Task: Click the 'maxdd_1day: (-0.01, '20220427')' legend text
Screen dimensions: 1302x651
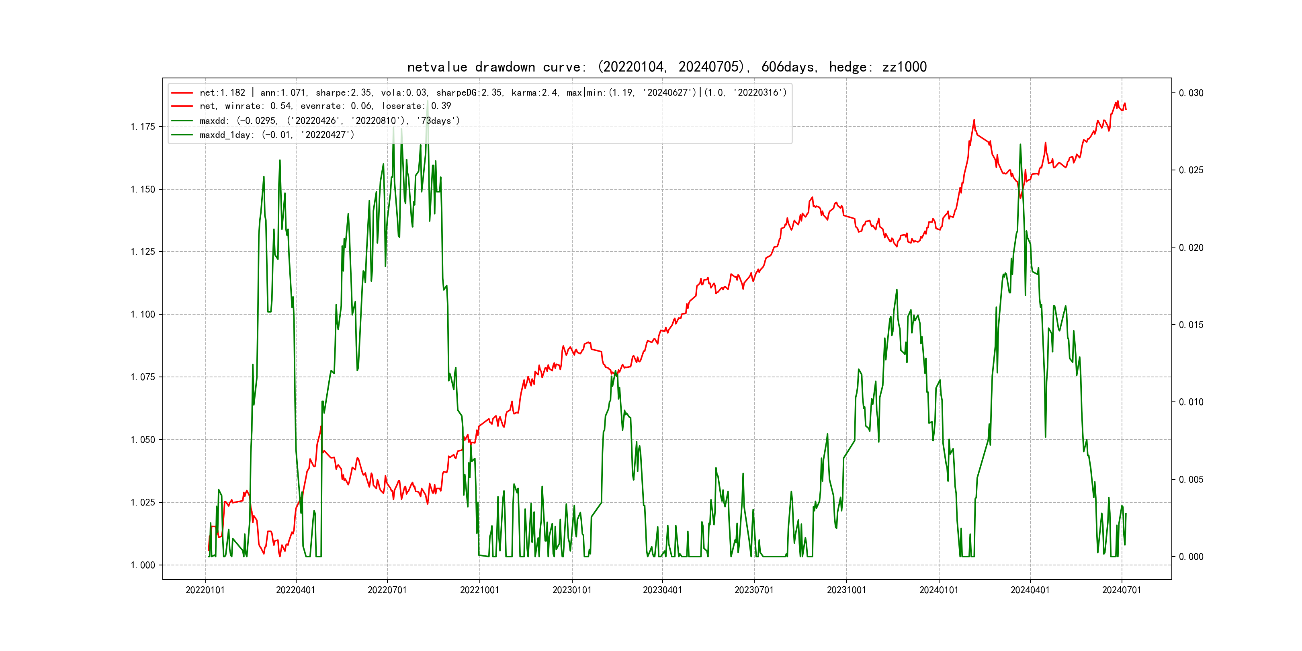Action: (x=277, y=135)
